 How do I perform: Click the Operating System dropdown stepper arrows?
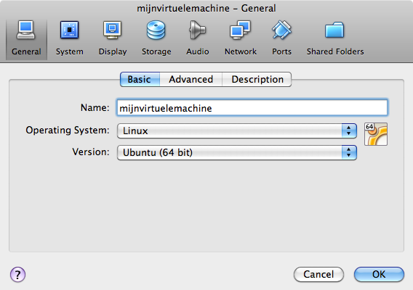[x=349, y=130]
